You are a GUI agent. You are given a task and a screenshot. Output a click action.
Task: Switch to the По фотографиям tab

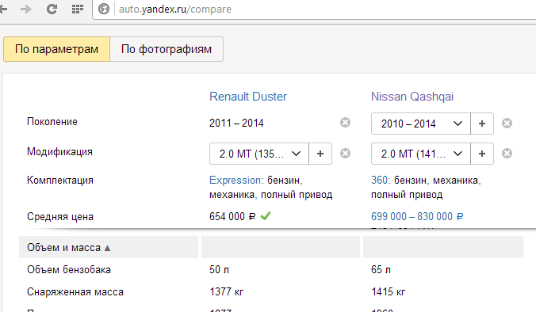(x=167, y=49)
